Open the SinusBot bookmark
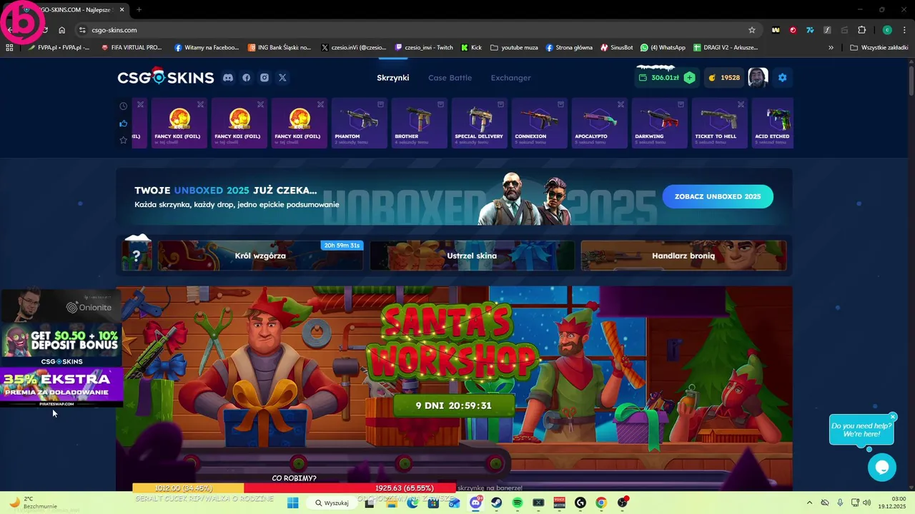The width and height of the screenshot is (915, 514). pos(616,48)
